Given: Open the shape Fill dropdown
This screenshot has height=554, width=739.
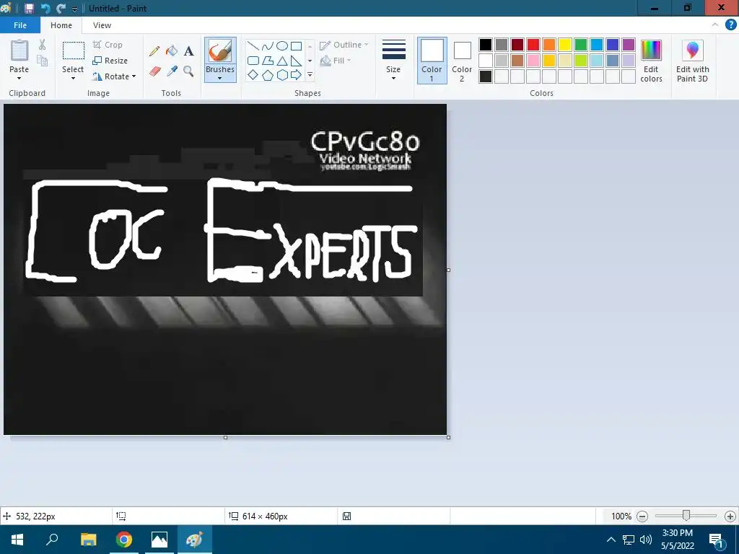Looking at the screenshot, I should [x=336, y=61].
